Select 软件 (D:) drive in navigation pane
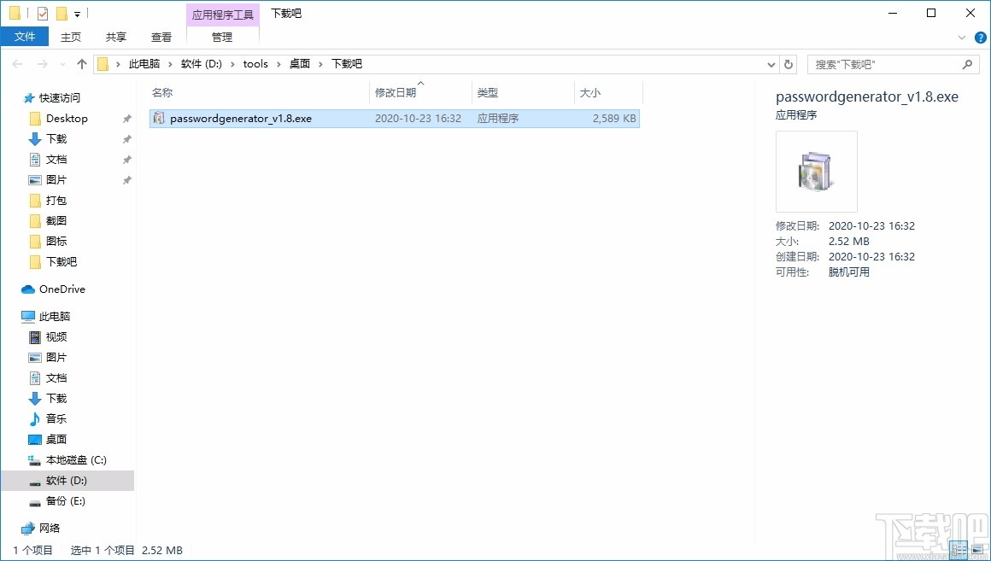Viewport: 991px width, 561px height. pyautogui.click(x=67, y=480)
